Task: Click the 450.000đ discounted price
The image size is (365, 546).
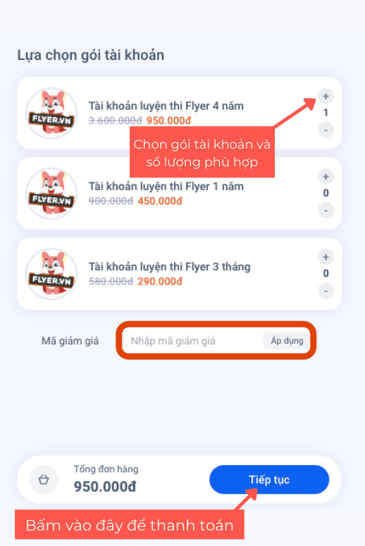Action: [x=160, y=201]
